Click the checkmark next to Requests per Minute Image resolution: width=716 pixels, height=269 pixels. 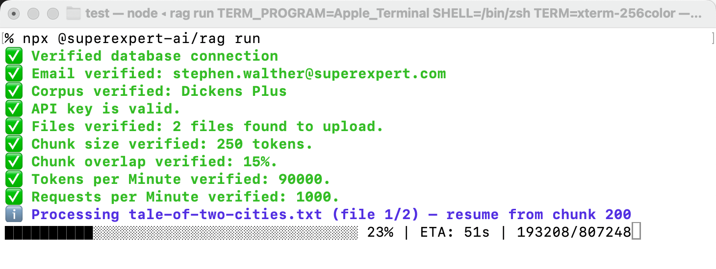pos(14,197)
